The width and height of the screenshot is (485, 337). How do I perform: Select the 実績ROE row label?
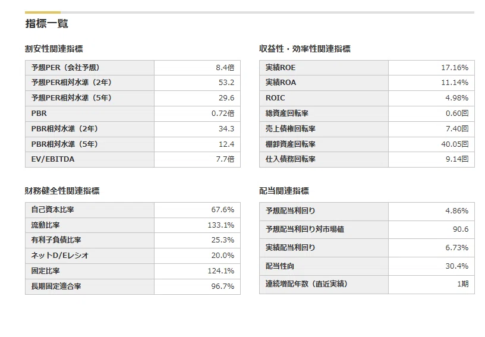click(x=281, y=67)
